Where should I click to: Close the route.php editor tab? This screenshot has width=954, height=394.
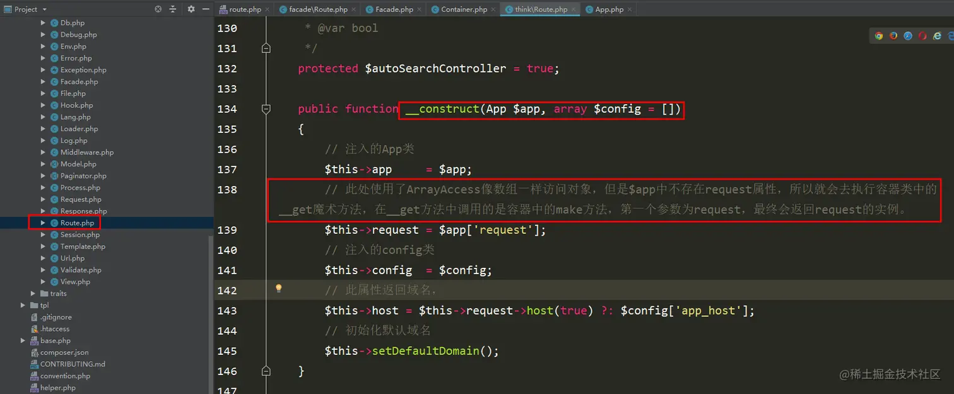click(267, 9)
